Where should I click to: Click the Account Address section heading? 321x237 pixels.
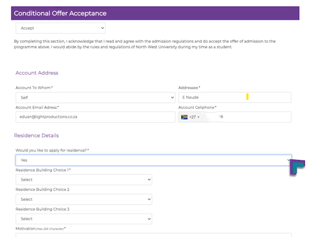37,73
